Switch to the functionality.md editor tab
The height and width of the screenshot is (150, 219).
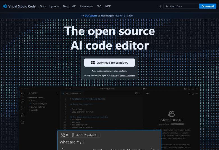click(72, 93)
